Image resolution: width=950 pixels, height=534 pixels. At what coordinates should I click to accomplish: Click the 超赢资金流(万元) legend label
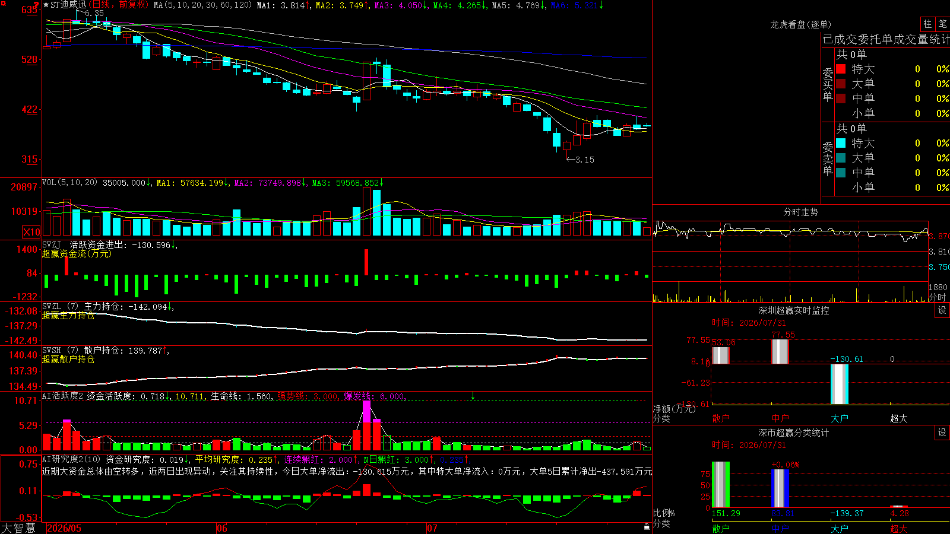(77, 253)
